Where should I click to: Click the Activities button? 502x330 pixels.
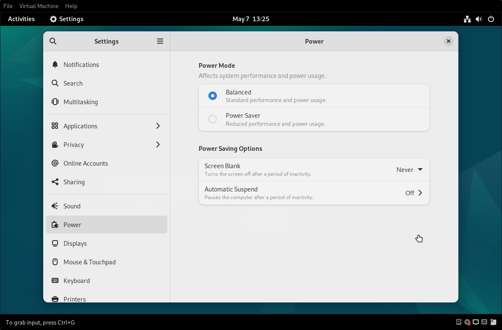click(x=22, y=19)
